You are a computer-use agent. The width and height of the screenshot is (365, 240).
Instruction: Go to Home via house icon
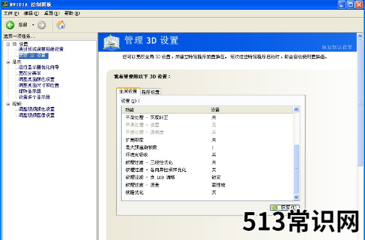(x=61, y=25)
